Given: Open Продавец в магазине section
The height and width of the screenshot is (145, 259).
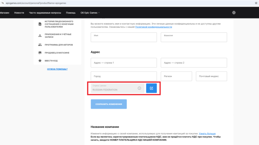Looking at the screenshot, I should [x=57, y=53].
